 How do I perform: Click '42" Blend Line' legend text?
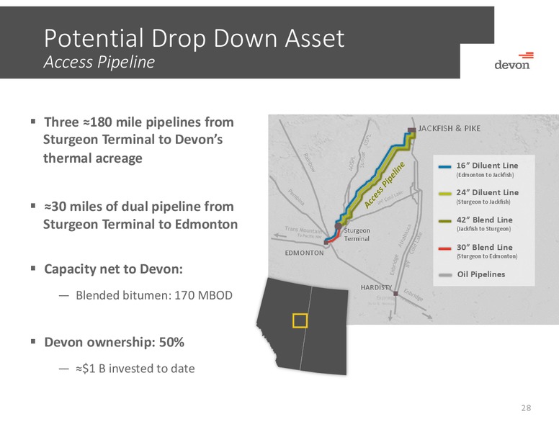[x=485, y=220]
